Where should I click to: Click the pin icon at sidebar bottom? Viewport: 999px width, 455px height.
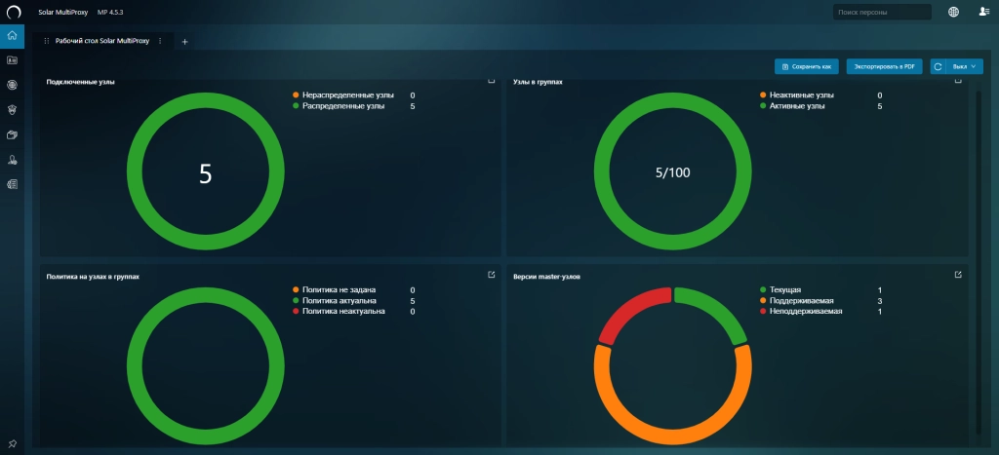tap(12, 443)
